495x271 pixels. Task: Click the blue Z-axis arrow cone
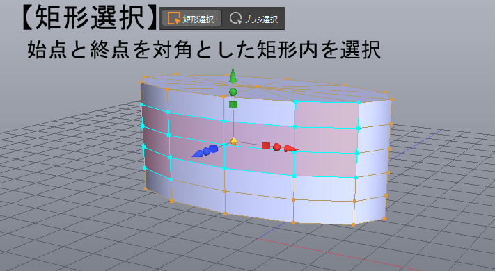pyautogui.click(x=198, y=154)
